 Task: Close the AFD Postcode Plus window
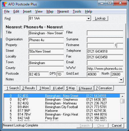(x=120, y=3)
